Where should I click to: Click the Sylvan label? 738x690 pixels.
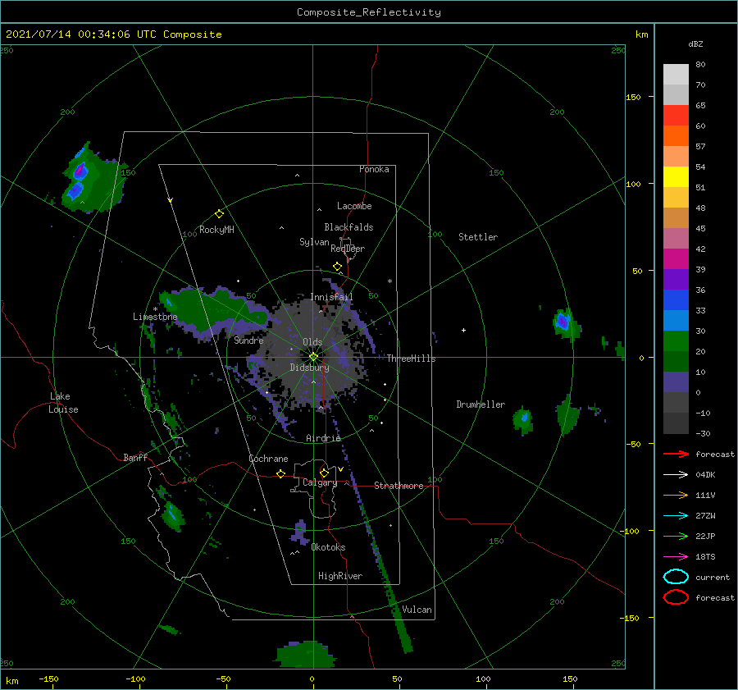pos(314,242)
